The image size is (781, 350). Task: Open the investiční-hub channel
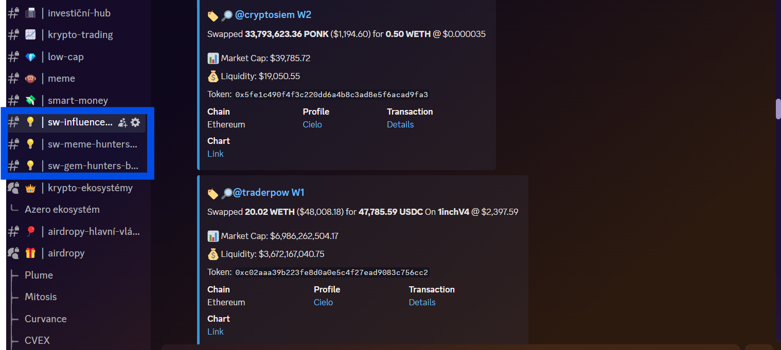pos(79,13)
